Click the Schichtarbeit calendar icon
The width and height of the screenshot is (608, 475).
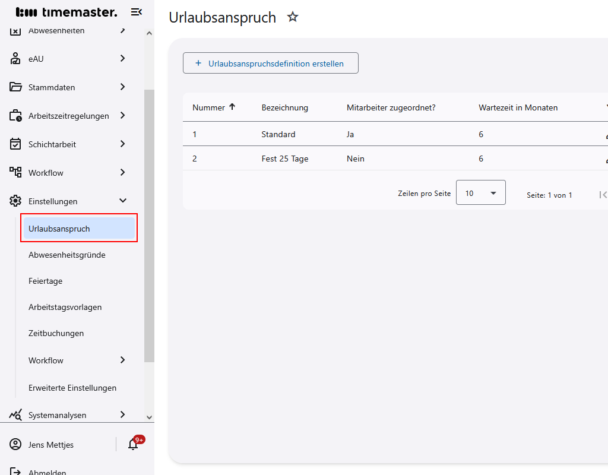[15, 144]
